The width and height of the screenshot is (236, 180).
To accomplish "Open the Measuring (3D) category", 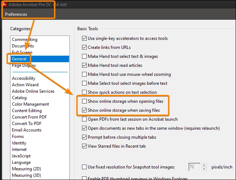I will coord(27,175).
